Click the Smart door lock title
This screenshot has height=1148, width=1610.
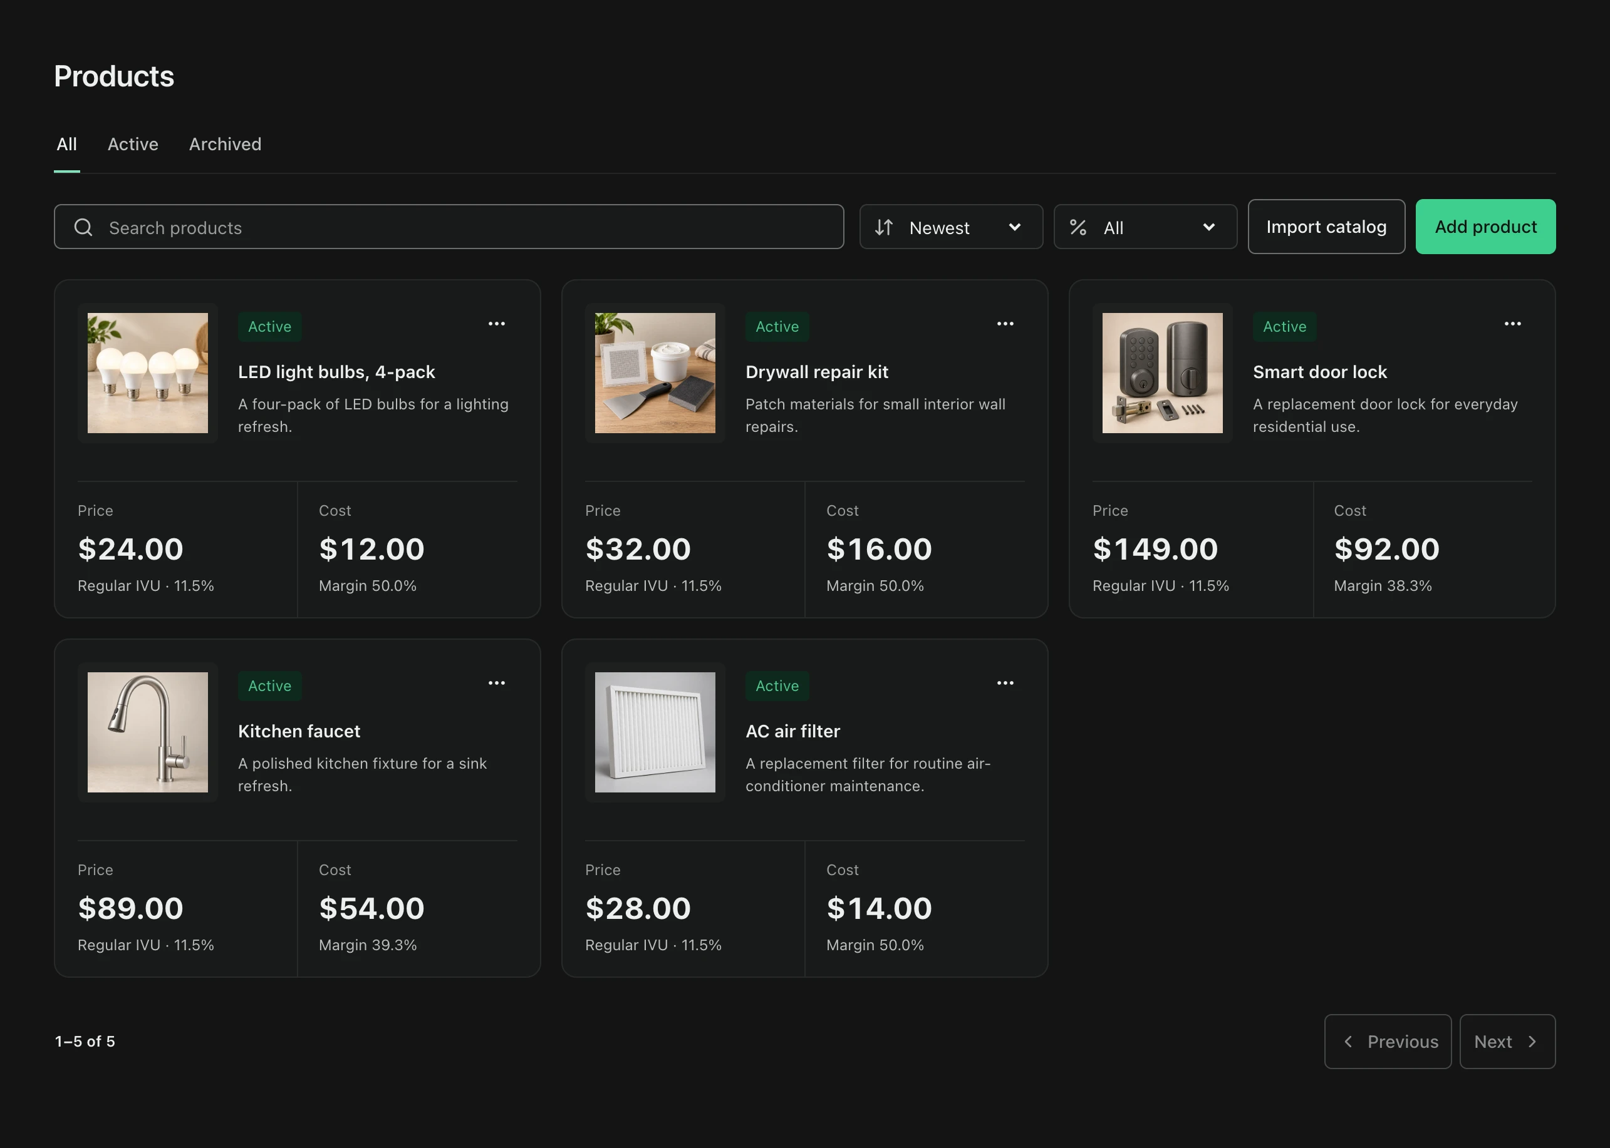[x=1320, y=372]
